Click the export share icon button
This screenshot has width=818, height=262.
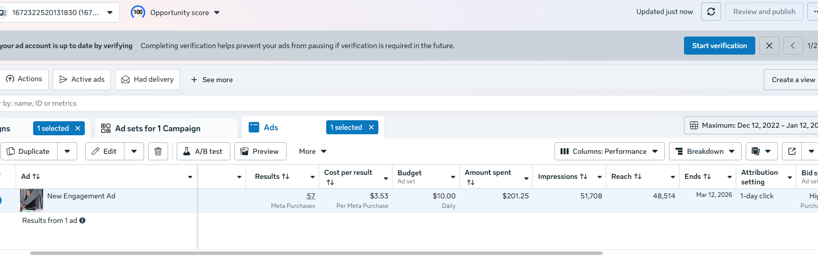792,151
